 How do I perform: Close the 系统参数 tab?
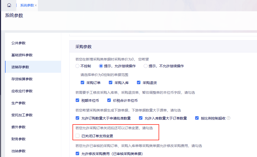[x=36, y=5]
